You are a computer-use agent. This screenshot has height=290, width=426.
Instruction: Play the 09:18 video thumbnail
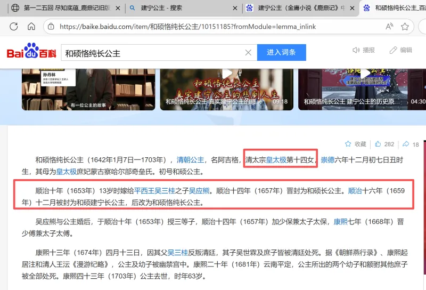(226, 85)
